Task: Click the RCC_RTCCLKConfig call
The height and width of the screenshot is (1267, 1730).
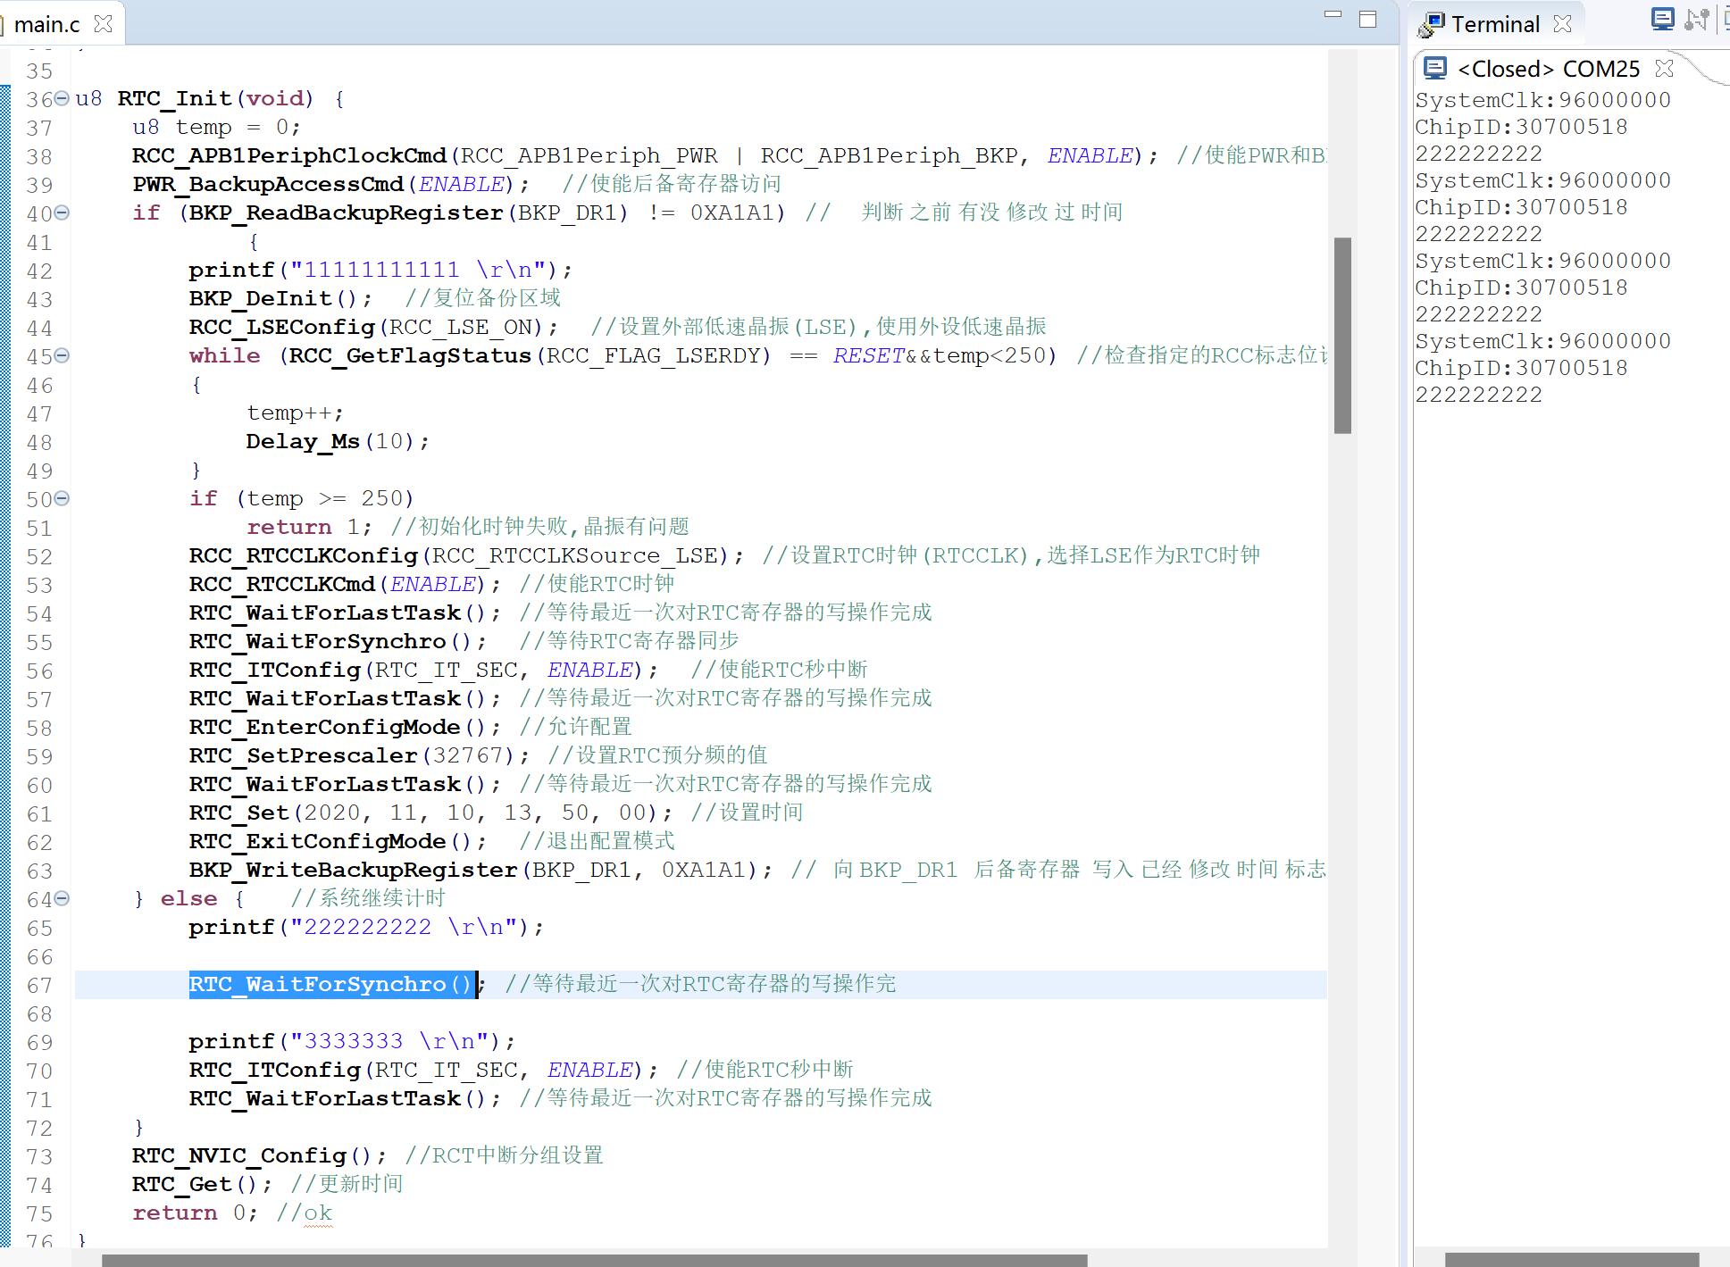Action: pyautogui.click(x=466, y=555)
